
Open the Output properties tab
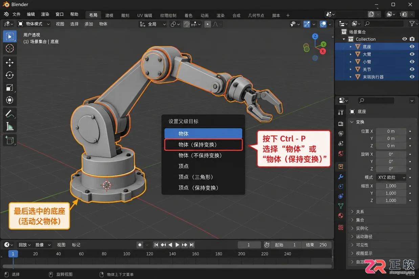click(x=341, y=134)
